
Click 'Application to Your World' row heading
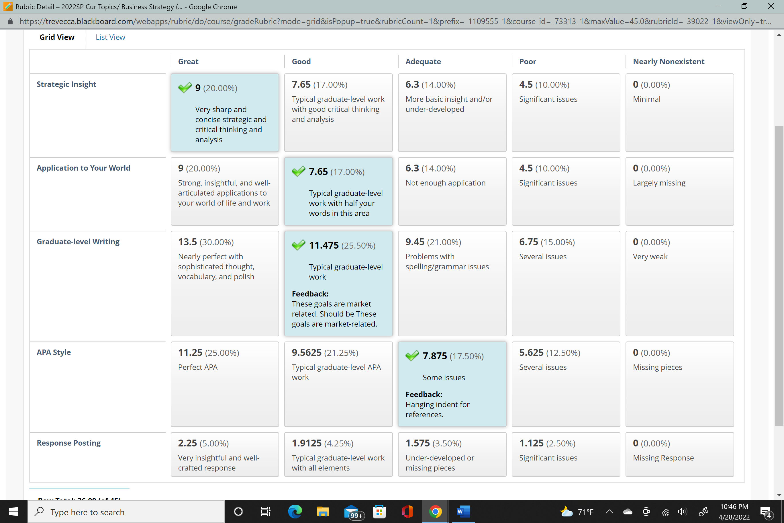tap(83, 168)
